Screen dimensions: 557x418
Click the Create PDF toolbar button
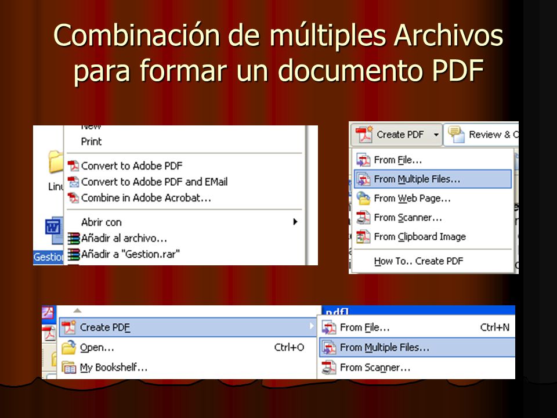pos(397,135)
